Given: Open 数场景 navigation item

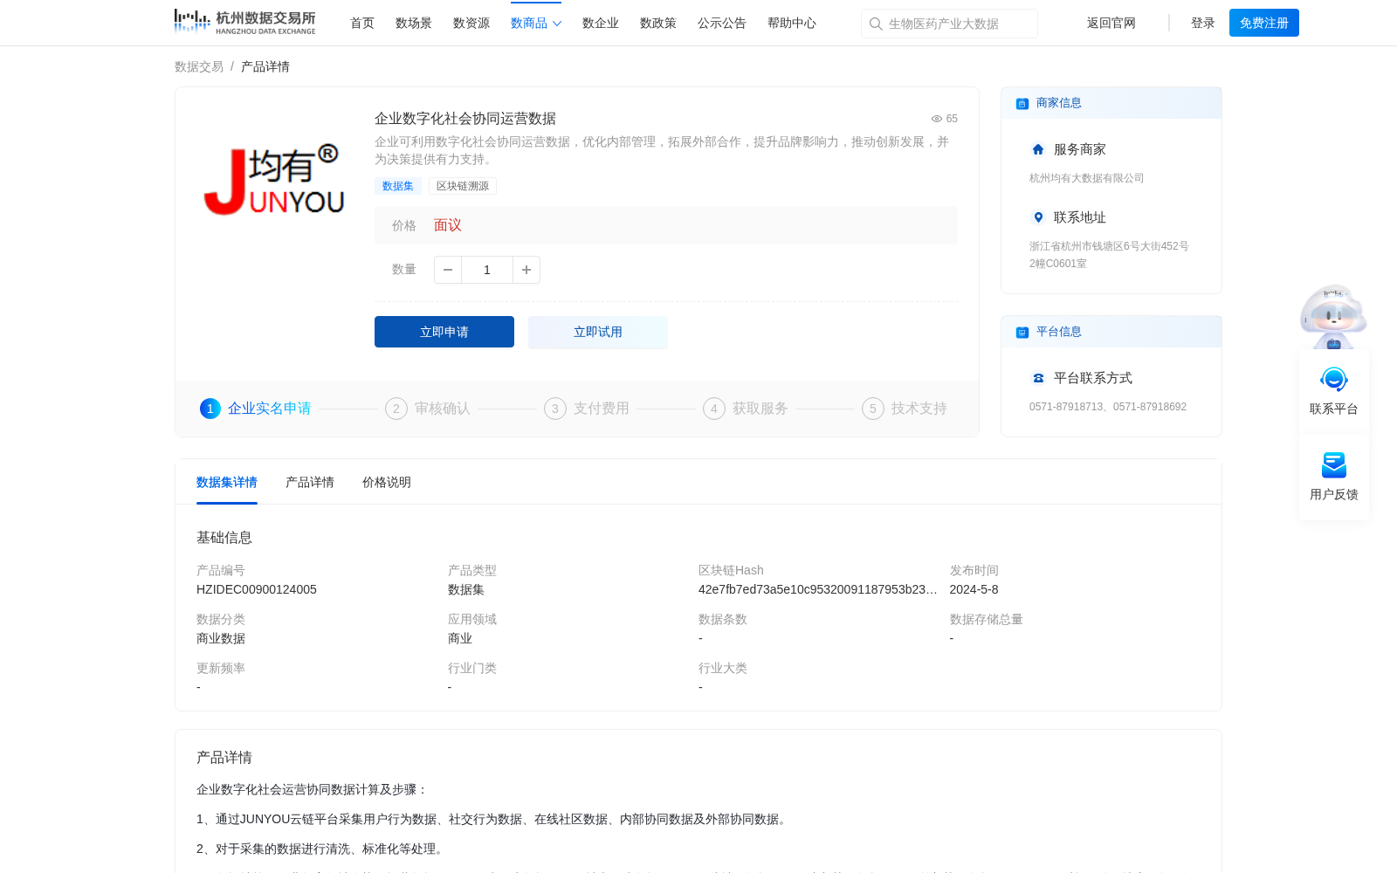Looking at the screenshot, I should click(414, 24).
